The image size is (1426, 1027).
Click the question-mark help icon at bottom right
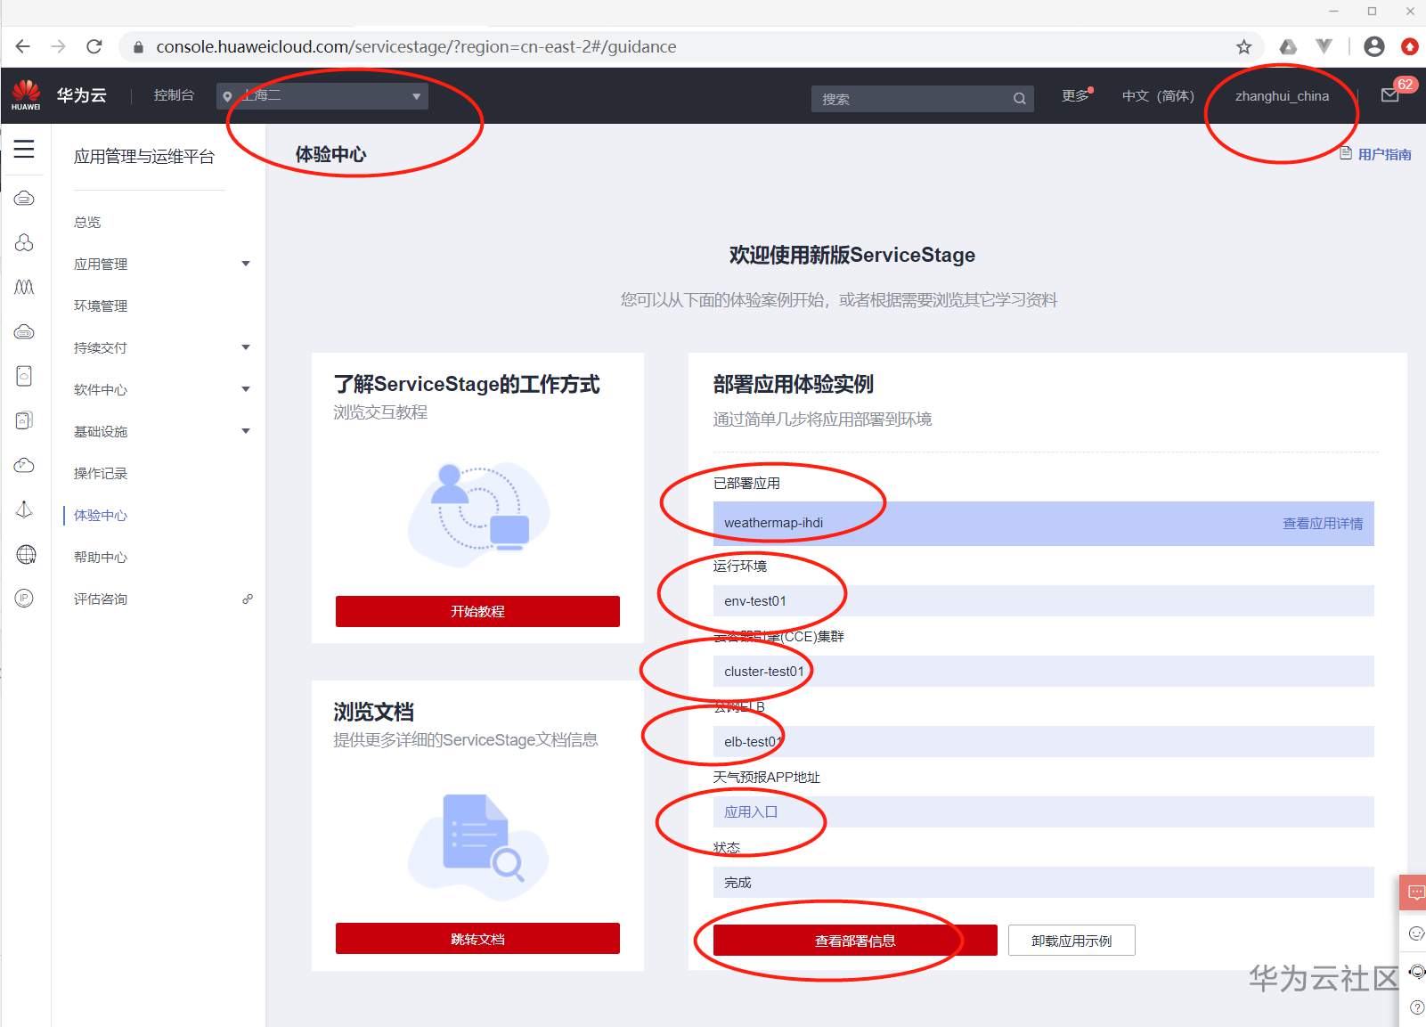click(1417, 1007)
